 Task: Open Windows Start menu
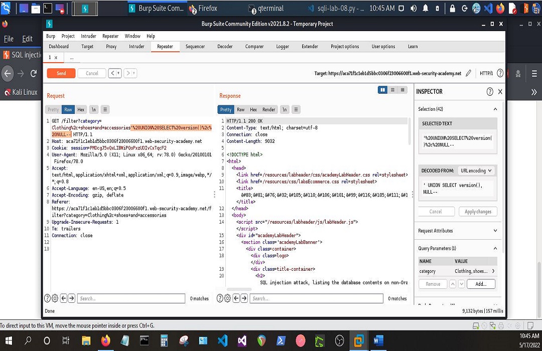click(9, 341)
